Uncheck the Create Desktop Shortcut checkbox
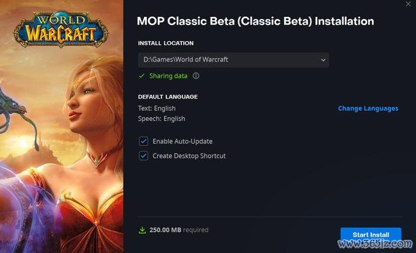Viewport: 416px width, 253px height. pos(144,156)
